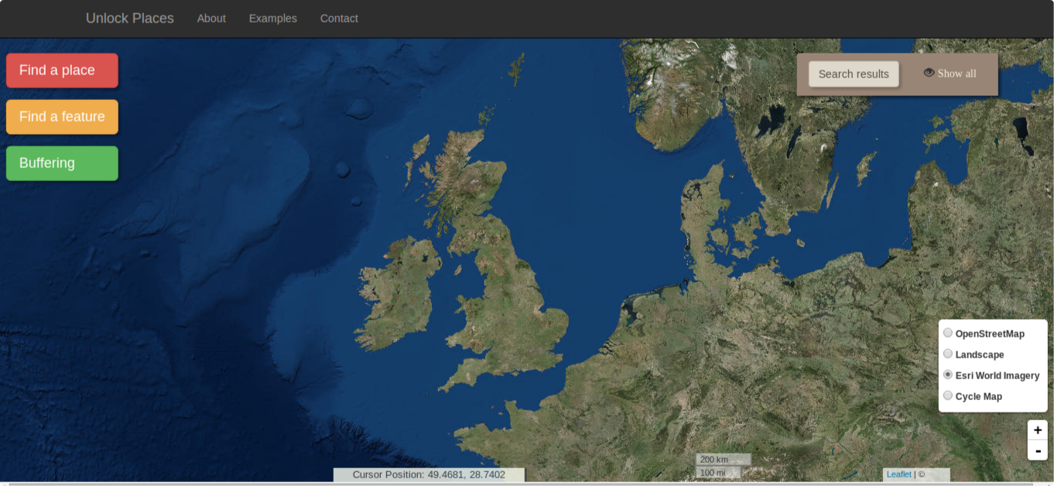Expand the Find a place panel
The height and width of the screenshot is (486, 1054).
62,70
